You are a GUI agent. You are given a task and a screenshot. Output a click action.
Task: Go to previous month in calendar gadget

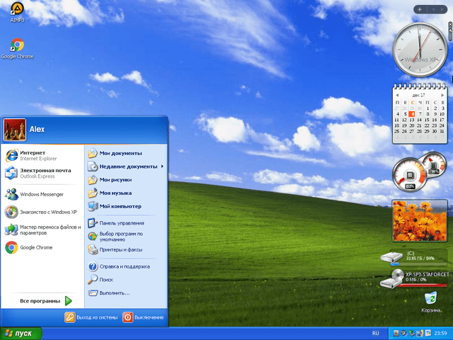(398, 94)
